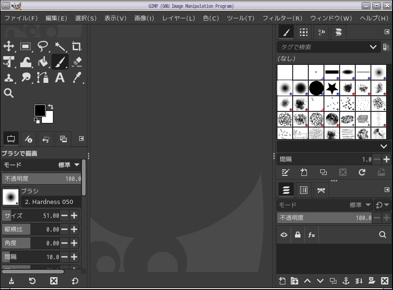Open the フィルター(R) menu
This screenshot has width=393, height=290.
click(x=282, y=18)
